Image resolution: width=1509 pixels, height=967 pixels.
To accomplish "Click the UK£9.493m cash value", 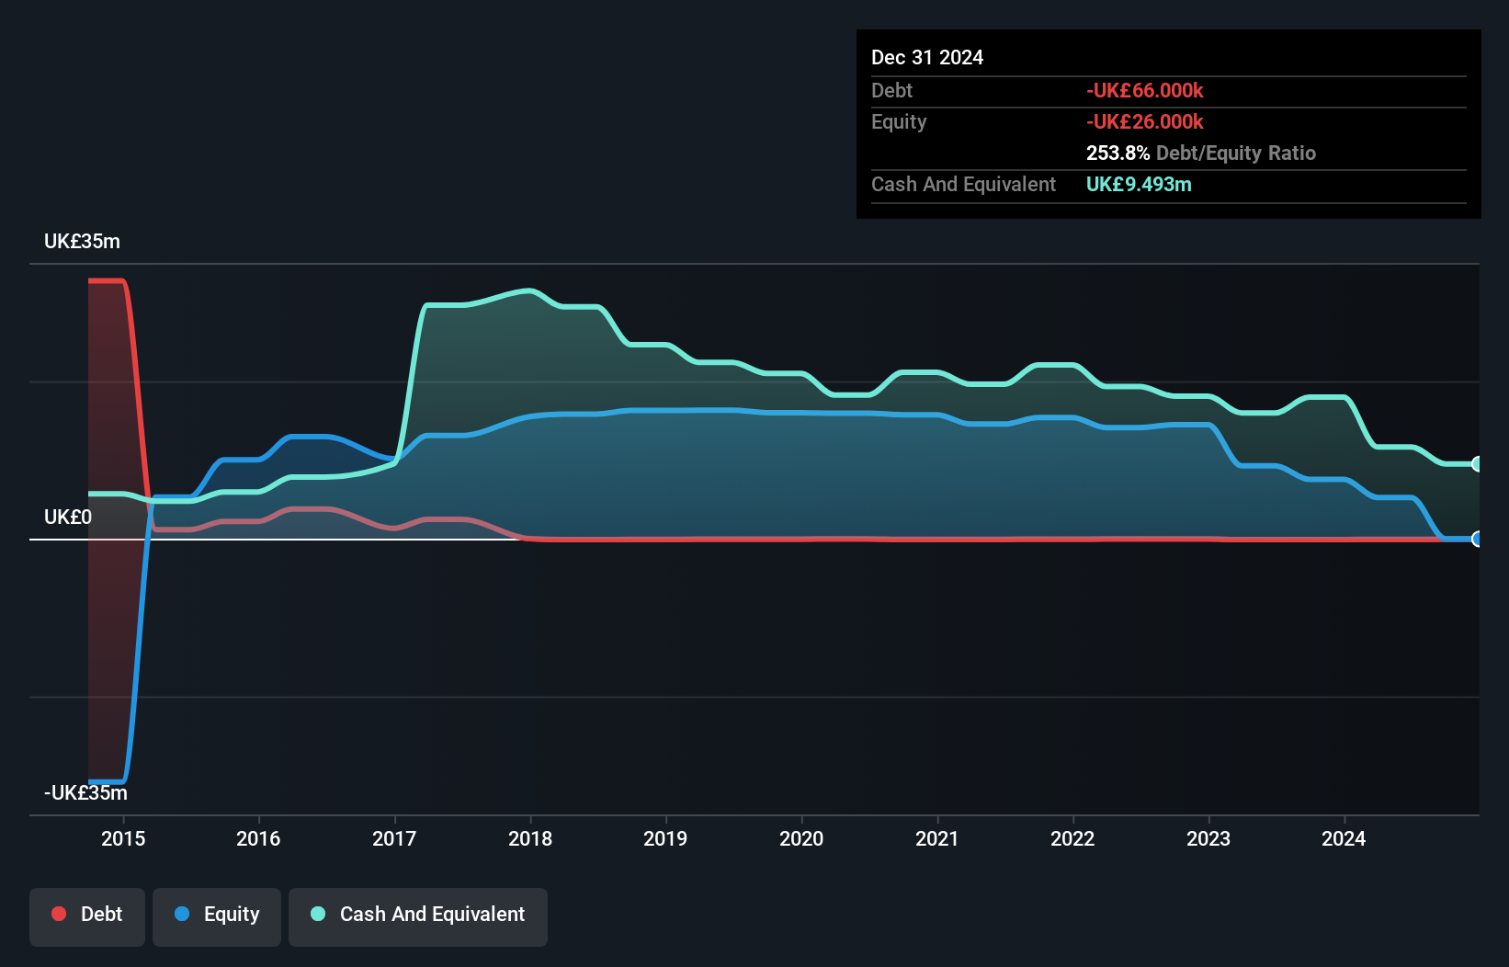I will [1139, 184].
